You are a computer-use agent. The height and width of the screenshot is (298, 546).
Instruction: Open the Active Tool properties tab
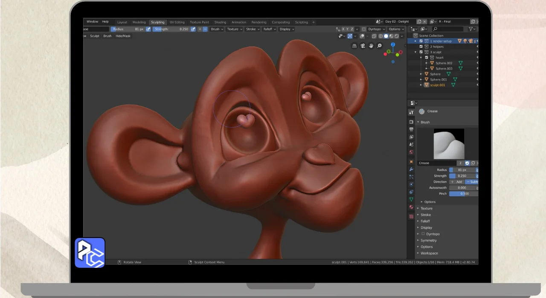pyautogui.click(x=411, y=112)
